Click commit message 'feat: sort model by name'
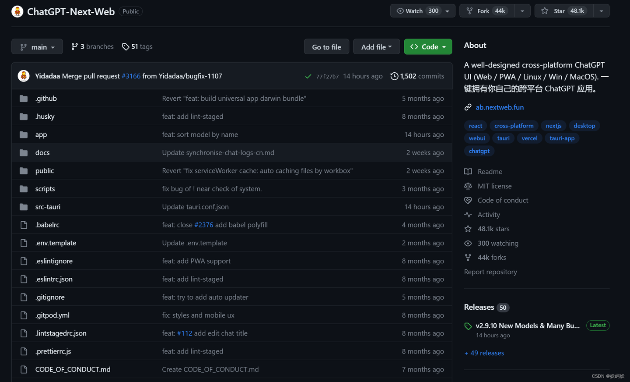 click(x=200, y=134)
